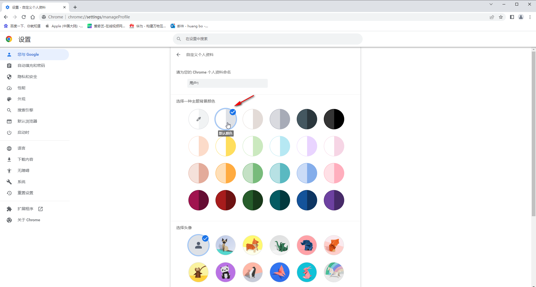
Task: Open Apple (中国大陆) bookmark
Action: coord(64,26)
